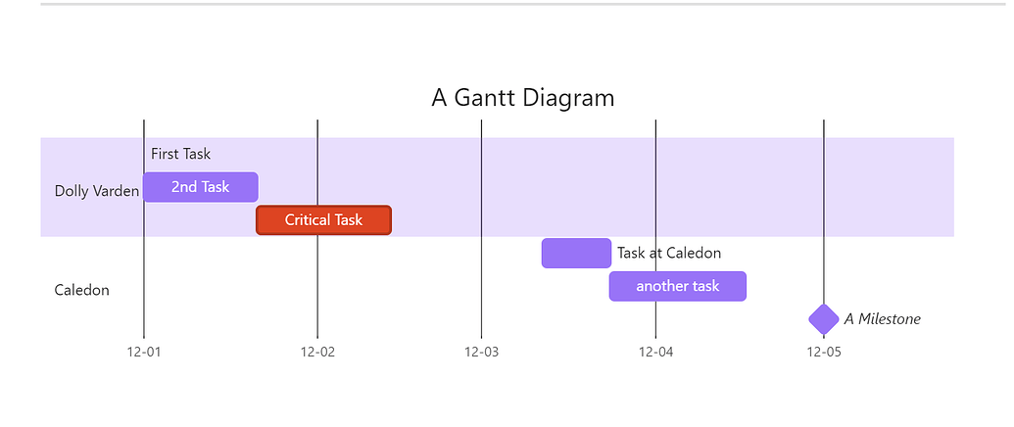Click the Task at Caledon text label
The image size is (1014, 427).
tap(669, 254)
